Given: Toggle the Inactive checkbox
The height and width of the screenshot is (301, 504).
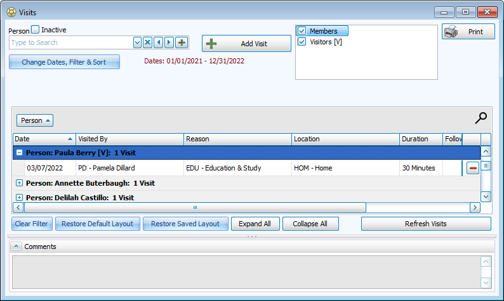Looking at the screenshot, I should point(36,30).
